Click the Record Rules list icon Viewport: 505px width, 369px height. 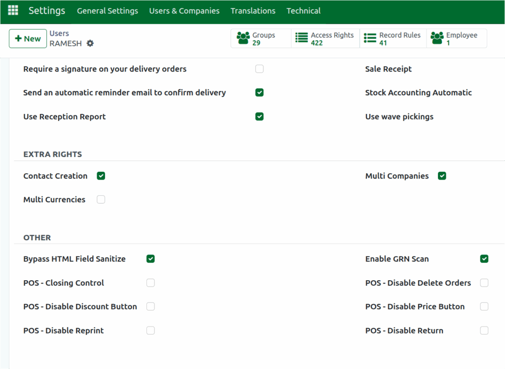point(369,38)
